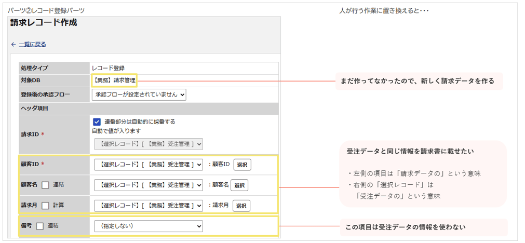
Task: Open the 登録後の承認フロー dropdown
Action: pyautogui.click(x=139, y=95)
